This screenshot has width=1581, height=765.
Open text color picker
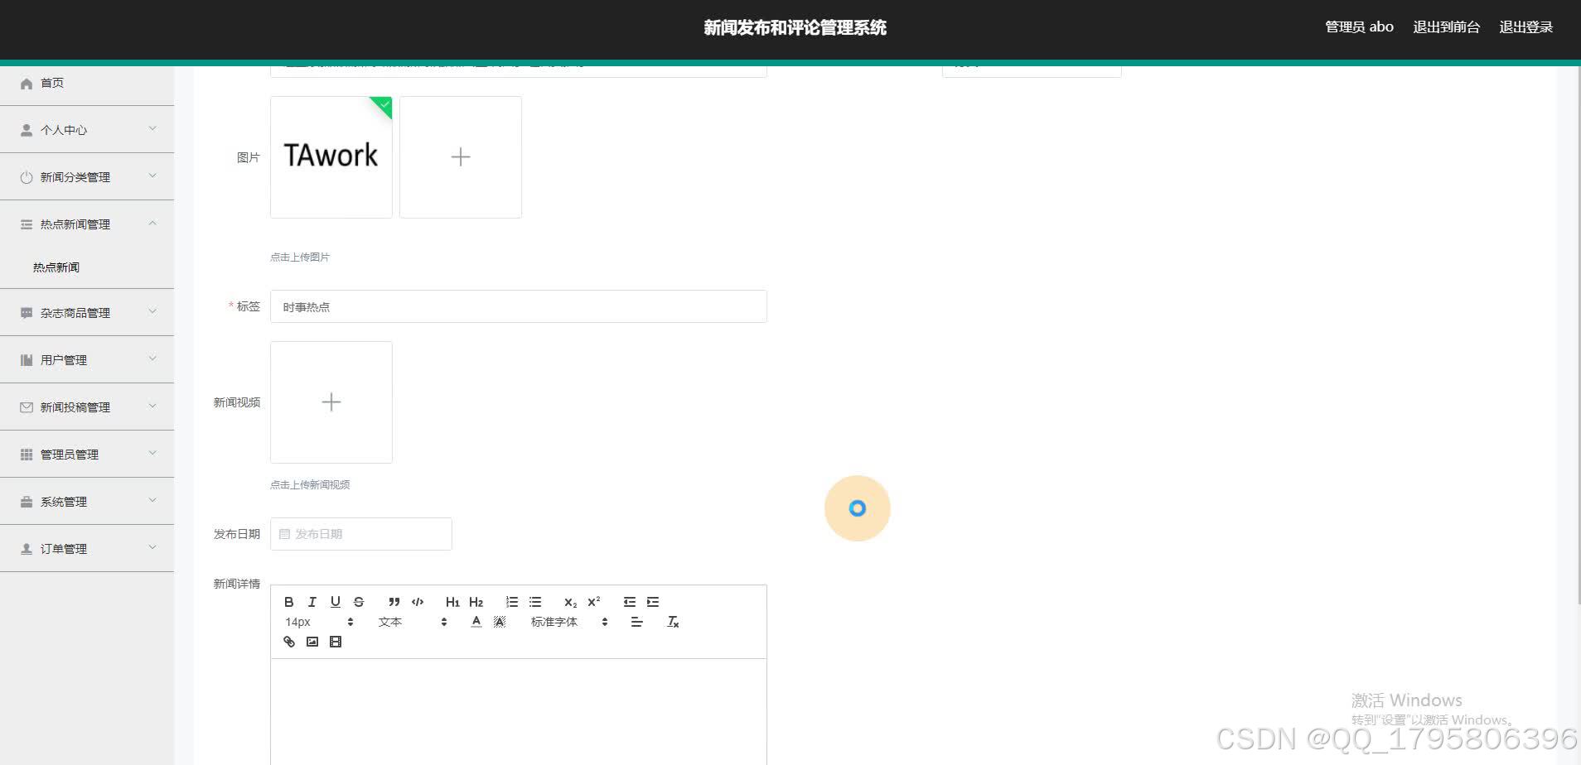click(x=476, y=622)
